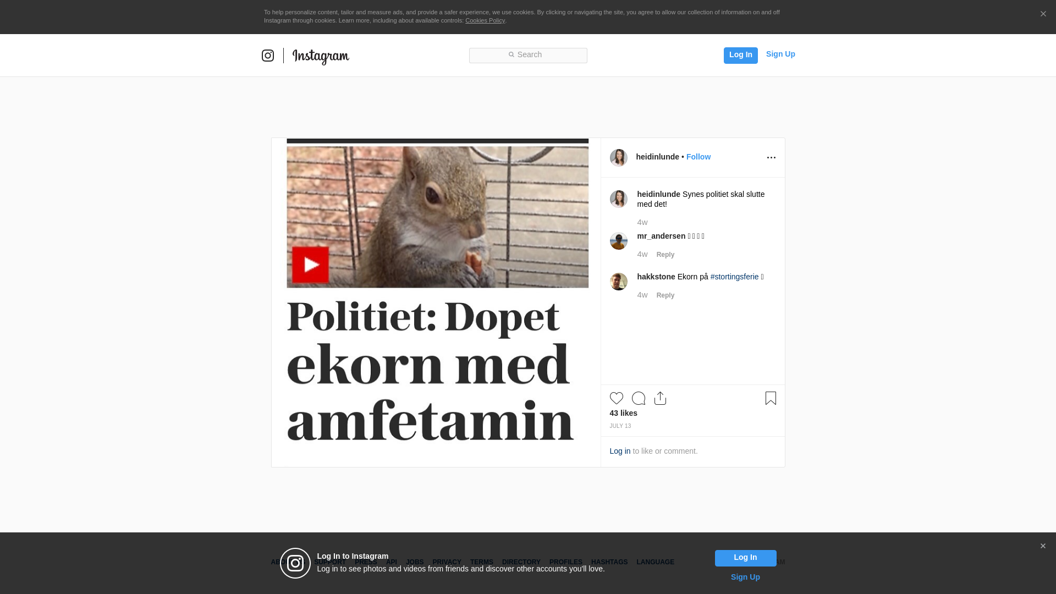View hakkstone profile picture
The height and width of the screenshot is (594, 1056).
coord(619,282)
